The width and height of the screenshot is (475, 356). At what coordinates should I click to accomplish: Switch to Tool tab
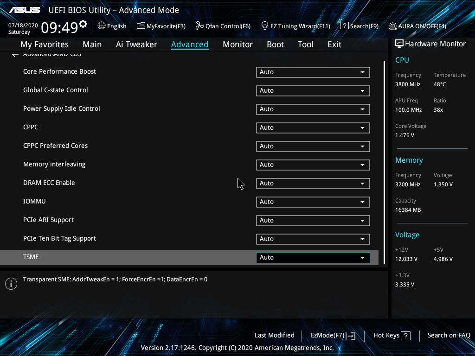[305, 44]
